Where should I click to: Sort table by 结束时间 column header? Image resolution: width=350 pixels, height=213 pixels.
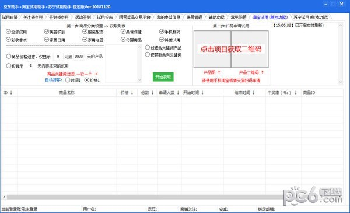pyautogui.click(x=244, y=92)
